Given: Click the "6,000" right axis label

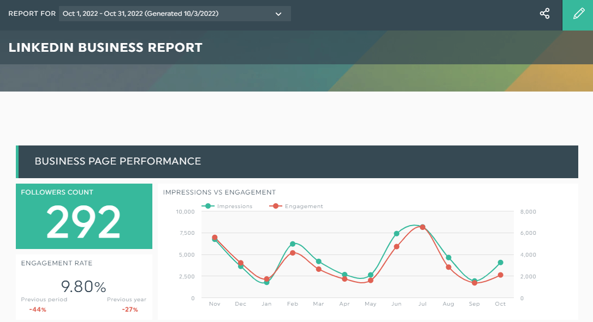Looking at the screenshot, I should tap(529, 233).
